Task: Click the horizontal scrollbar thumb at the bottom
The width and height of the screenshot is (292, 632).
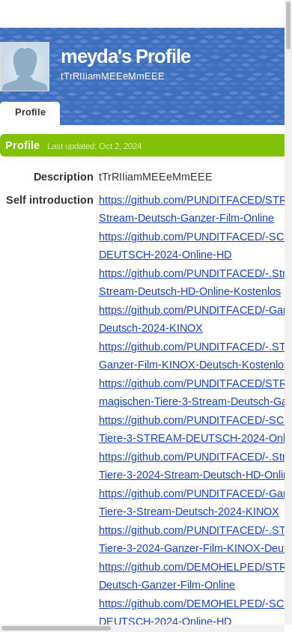Action: (56, 628)
